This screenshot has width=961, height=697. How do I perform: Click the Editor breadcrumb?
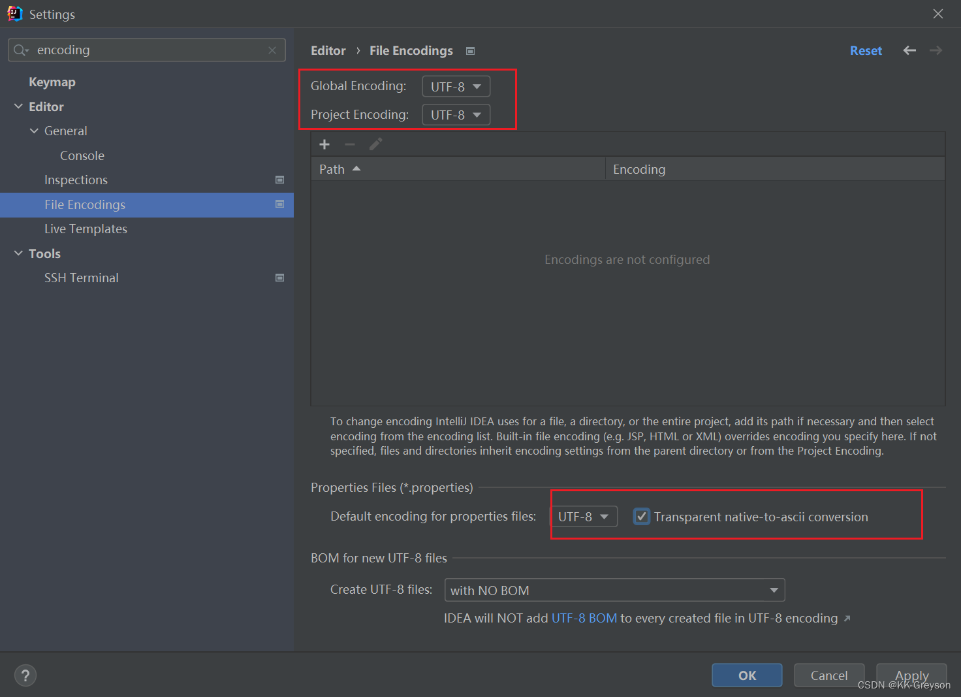[x=328, y=51]
